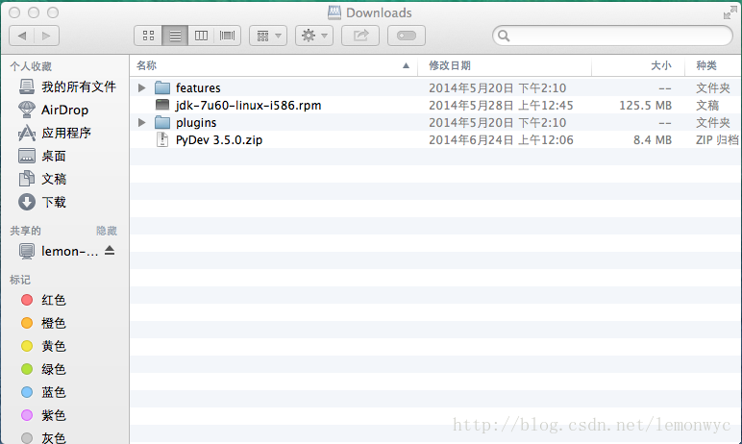
Task: Click the 8.4 MB size cell
Action: click(x=653, y=140)
